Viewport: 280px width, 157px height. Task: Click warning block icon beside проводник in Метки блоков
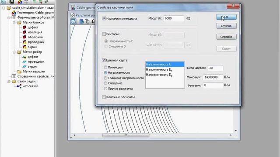click(24, 42)
